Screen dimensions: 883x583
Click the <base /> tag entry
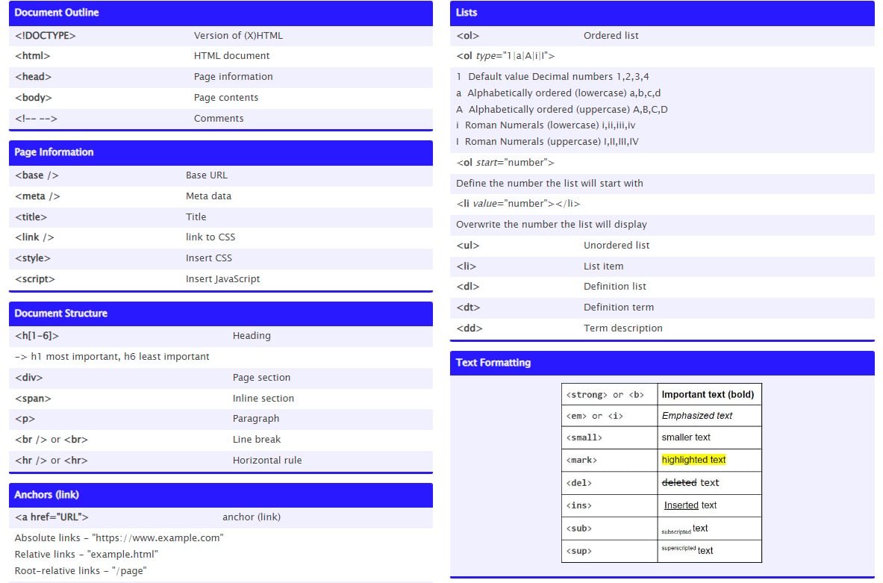point(37,175)
